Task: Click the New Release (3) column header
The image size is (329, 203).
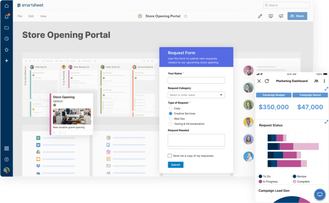Action: tap(81, 67)
